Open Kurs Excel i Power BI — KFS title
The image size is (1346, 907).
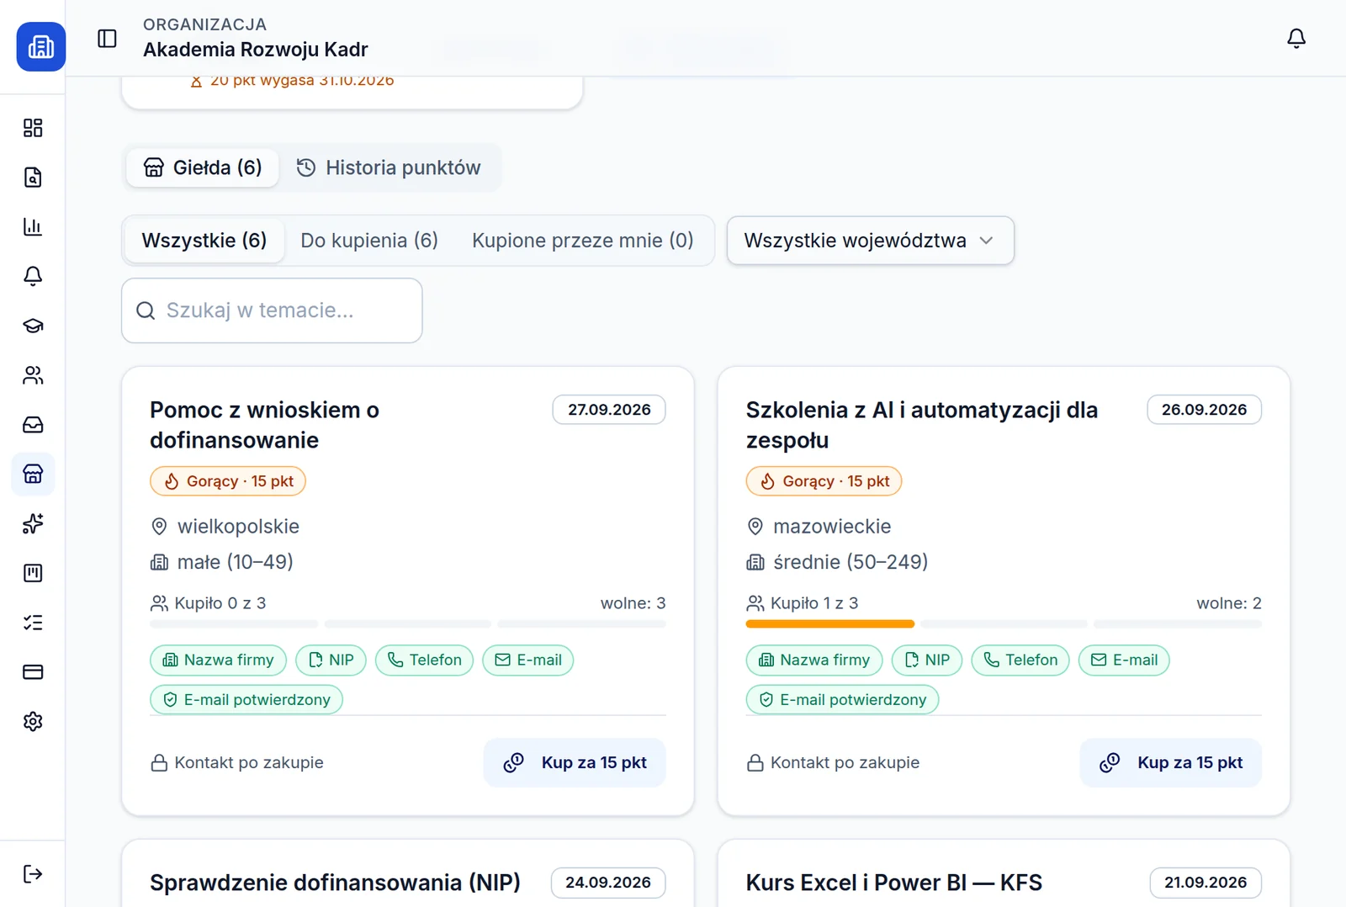pos(894,883)
